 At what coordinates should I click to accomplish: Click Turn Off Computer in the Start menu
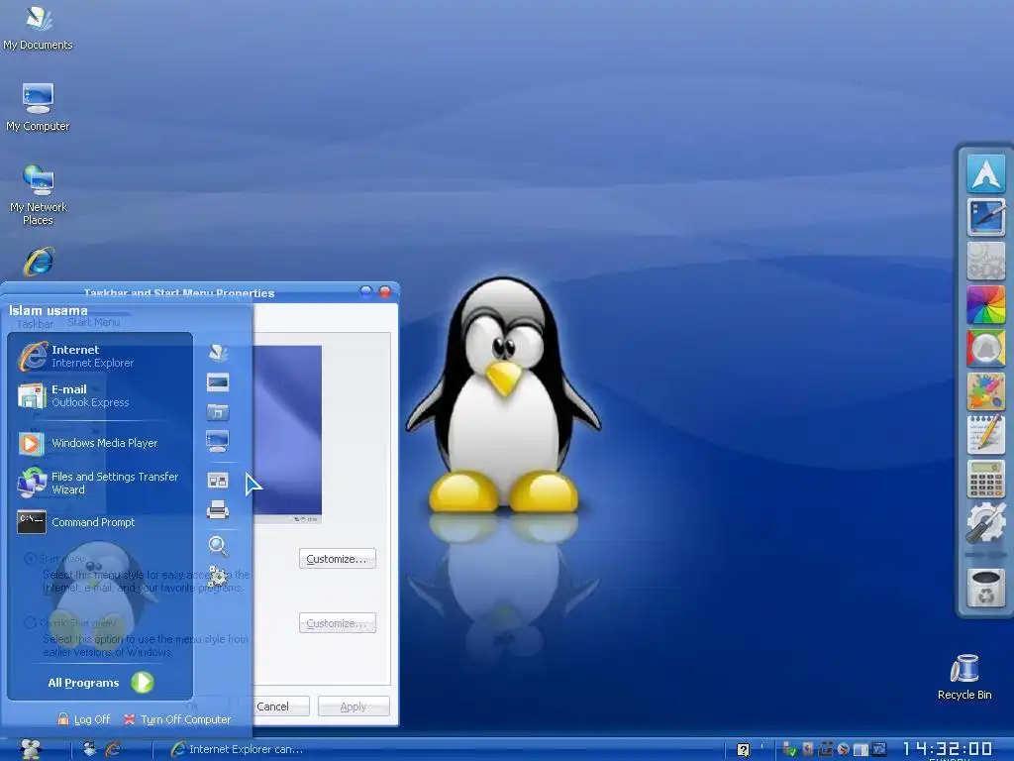[x=177, y=719]
